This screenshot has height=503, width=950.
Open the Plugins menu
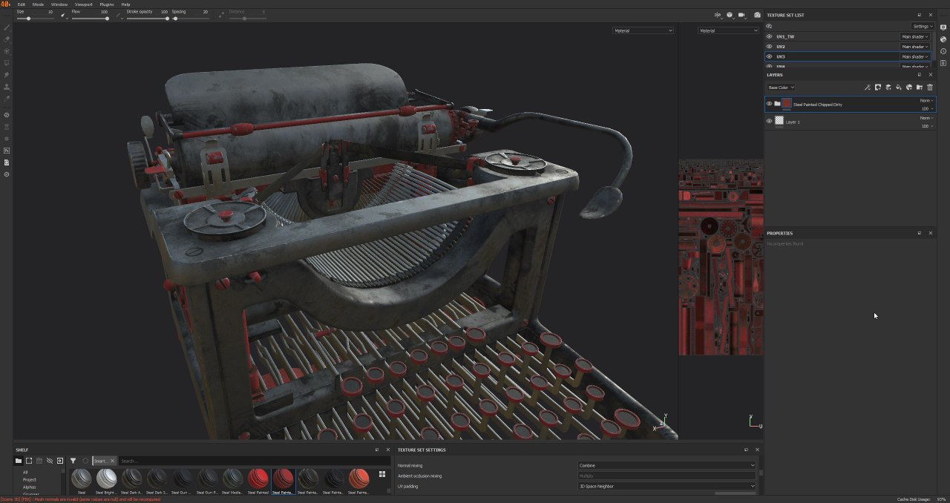click(x=107, y=4)
